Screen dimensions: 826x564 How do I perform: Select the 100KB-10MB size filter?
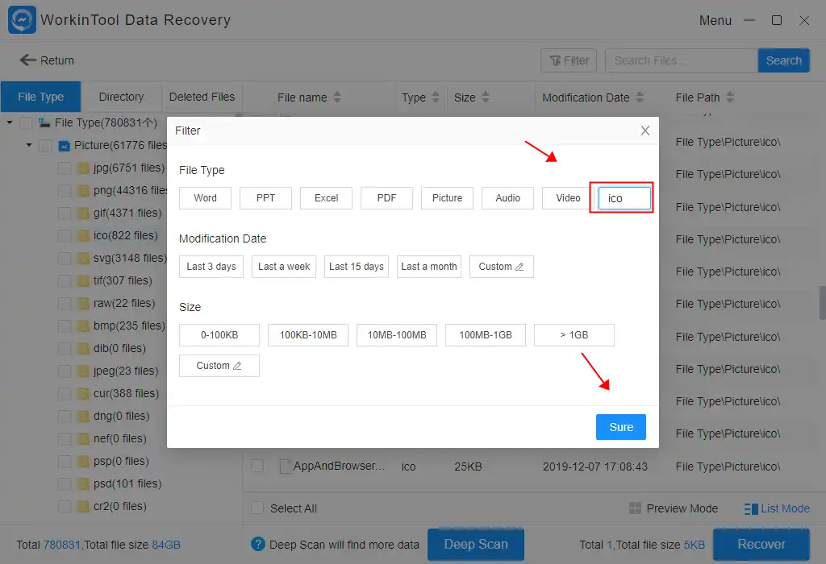308,335
